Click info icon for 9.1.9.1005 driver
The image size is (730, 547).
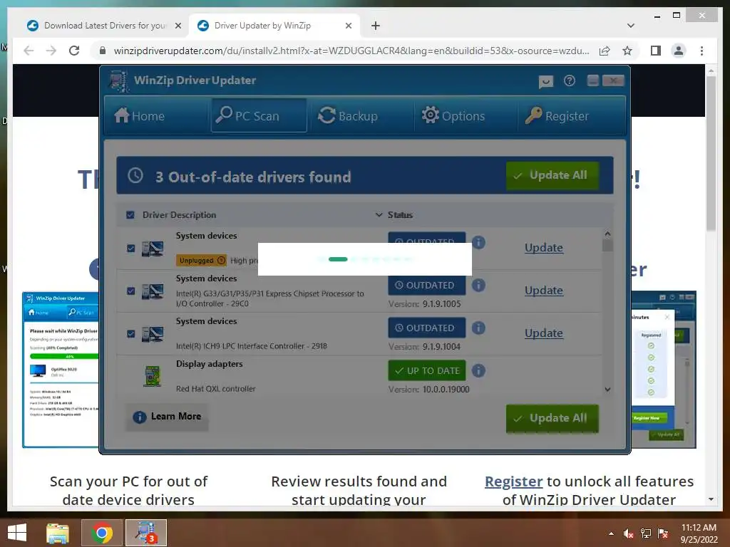point(478,285)
